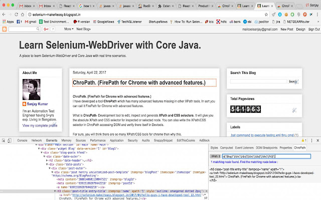The width and height of the screenshot is (321, 200).
Task: Expand the h2 date-header node
Action: (x=47, y=160)
